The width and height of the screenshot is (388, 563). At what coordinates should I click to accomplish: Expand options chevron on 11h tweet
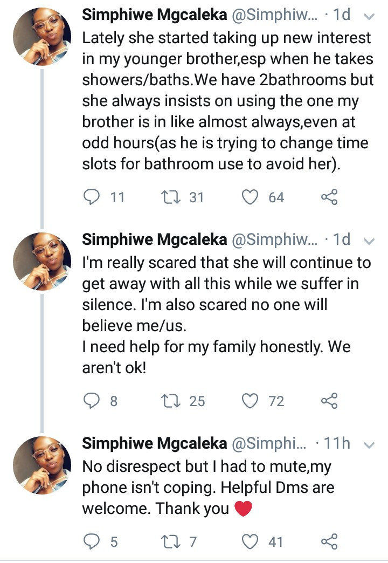(x=369, y=445)
